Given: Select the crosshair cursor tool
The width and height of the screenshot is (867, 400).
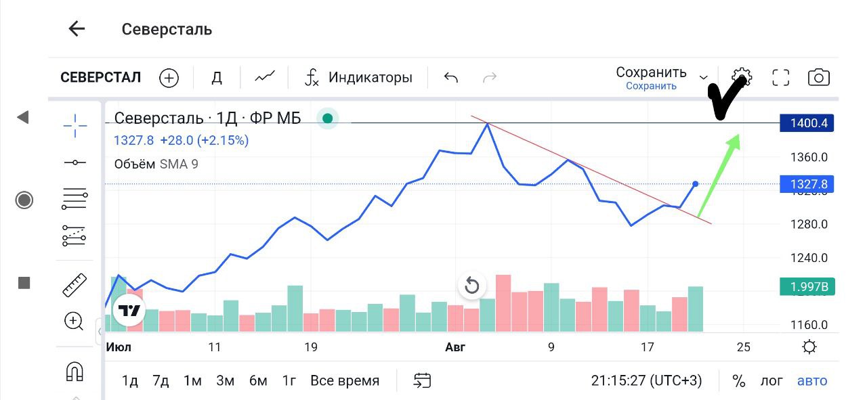Looking at the screenshot, I should (x=75, y=126).
